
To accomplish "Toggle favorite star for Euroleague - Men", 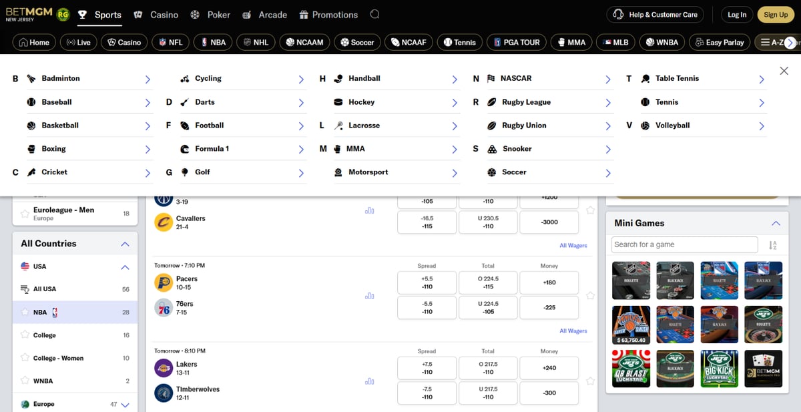I will point(25,214).
